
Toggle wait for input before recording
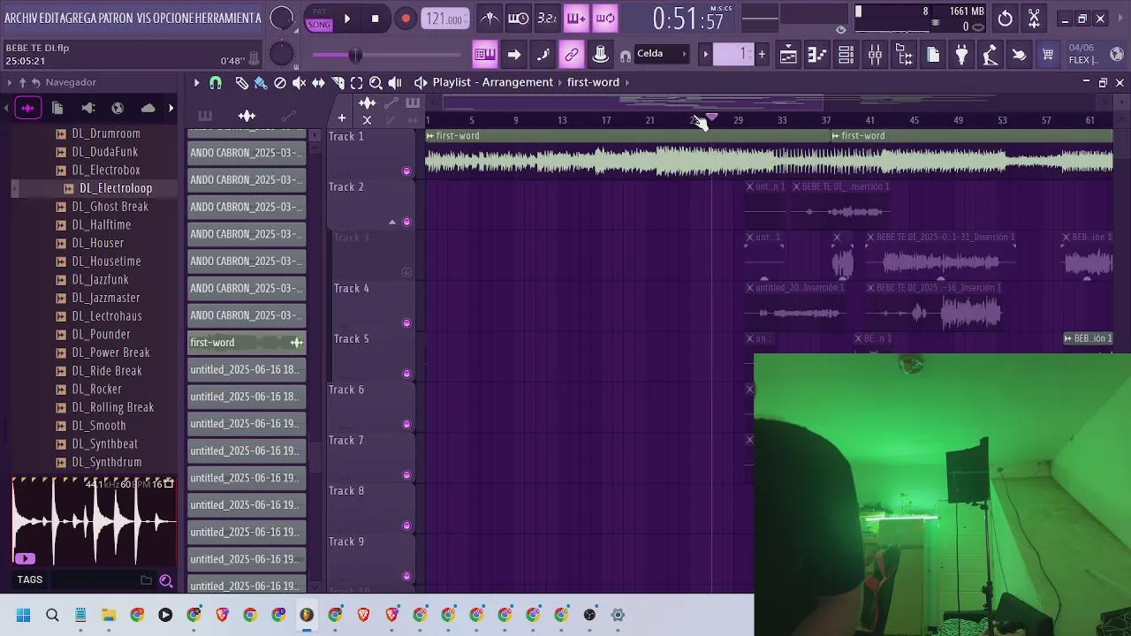pyautogui.click(x=519, y=19)
